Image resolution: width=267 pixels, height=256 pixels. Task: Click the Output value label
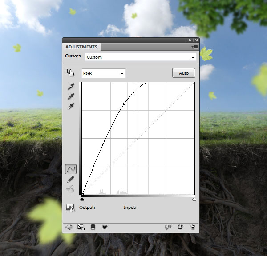87,208
